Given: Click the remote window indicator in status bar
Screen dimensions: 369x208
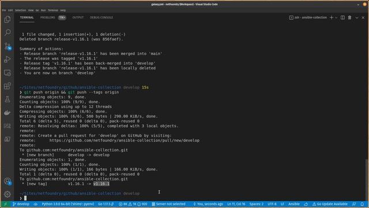Looking at the screenshot, I should pyautogui.click(x=5, y=204).
